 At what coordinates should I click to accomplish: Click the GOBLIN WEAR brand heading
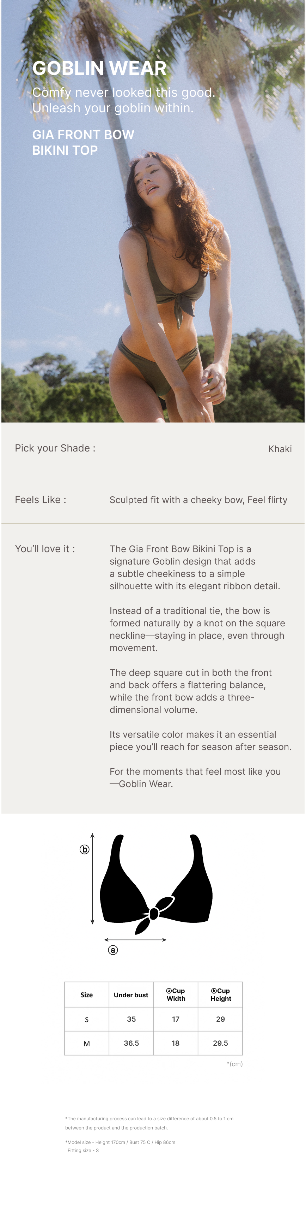point(99,69)
